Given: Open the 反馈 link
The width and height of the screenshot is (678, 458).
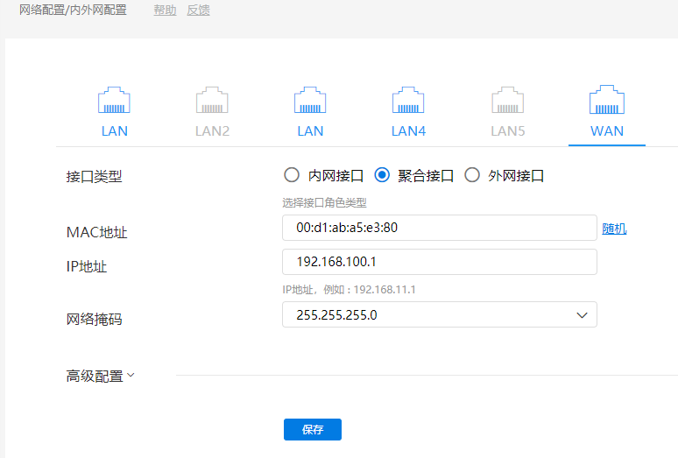Looking at the screenshot, I should coord(198,11).
